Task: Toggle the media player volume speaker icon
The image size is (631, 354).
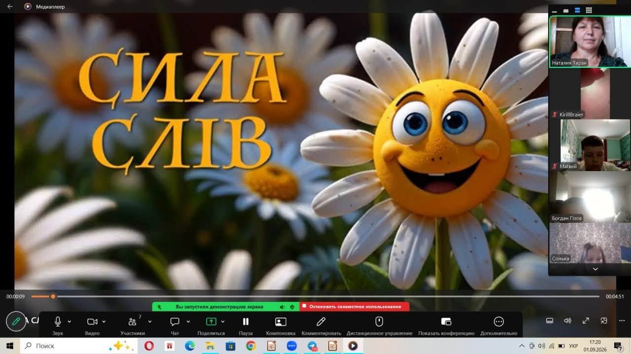Action: pyautogui.click(x=567, y=321)
